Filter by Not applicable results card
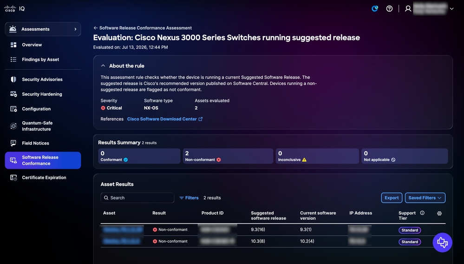464x264 pixels. [405, 156]
